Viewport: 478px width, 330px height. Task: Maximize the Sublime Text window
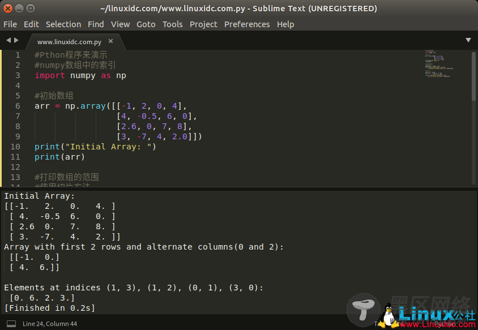coord(31,8)
